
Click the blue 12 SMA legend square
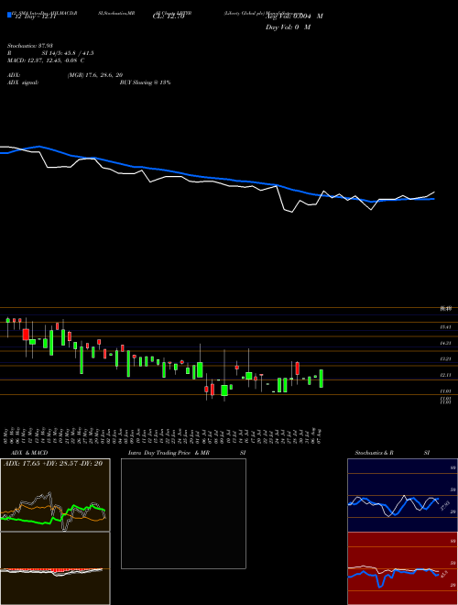(9, 16)
